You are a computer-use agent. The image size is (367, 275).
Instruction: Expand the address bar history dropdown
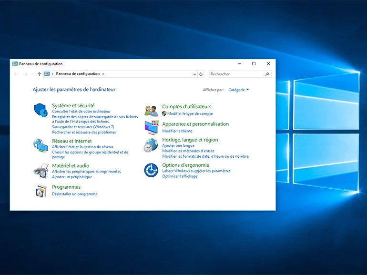coord(194,74)
